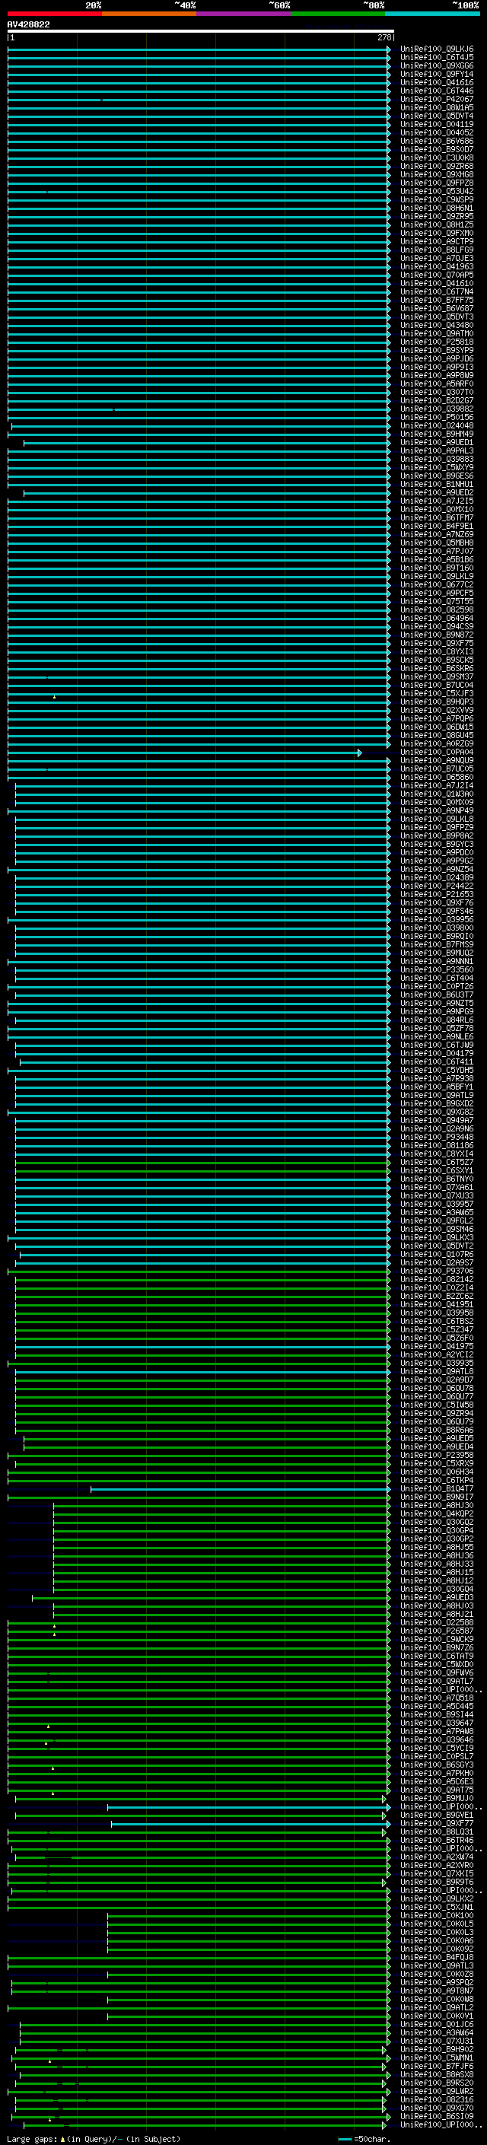The image size is (487, 2145).
Task: Click the query end position 278
Action: tap(384, 37)
